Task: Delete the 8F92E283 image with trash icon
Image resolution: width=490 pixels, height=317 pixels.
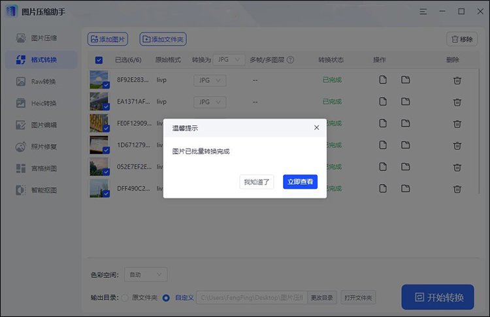Action: (x=457, y=80)
